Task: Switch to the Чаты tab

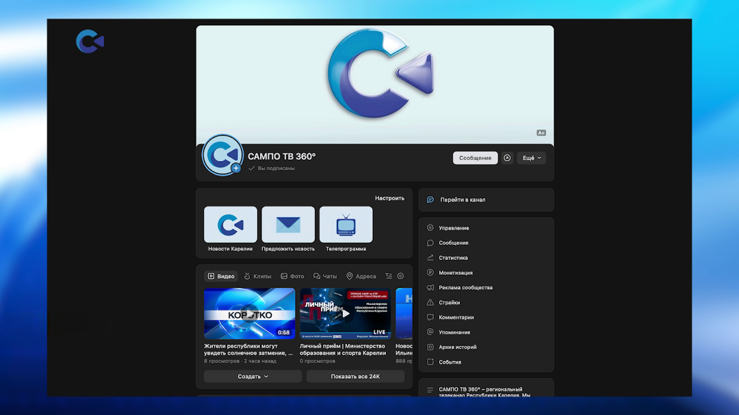Action: (x=325, y=276)
